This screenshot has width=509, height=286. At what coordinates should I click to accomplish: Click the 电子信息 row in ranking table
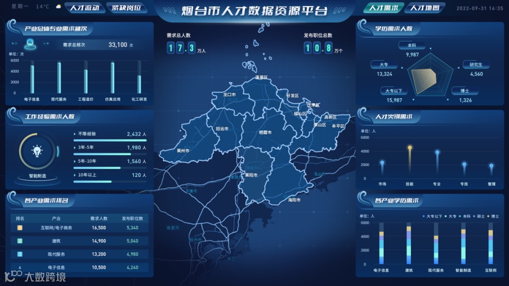point(80,267)
